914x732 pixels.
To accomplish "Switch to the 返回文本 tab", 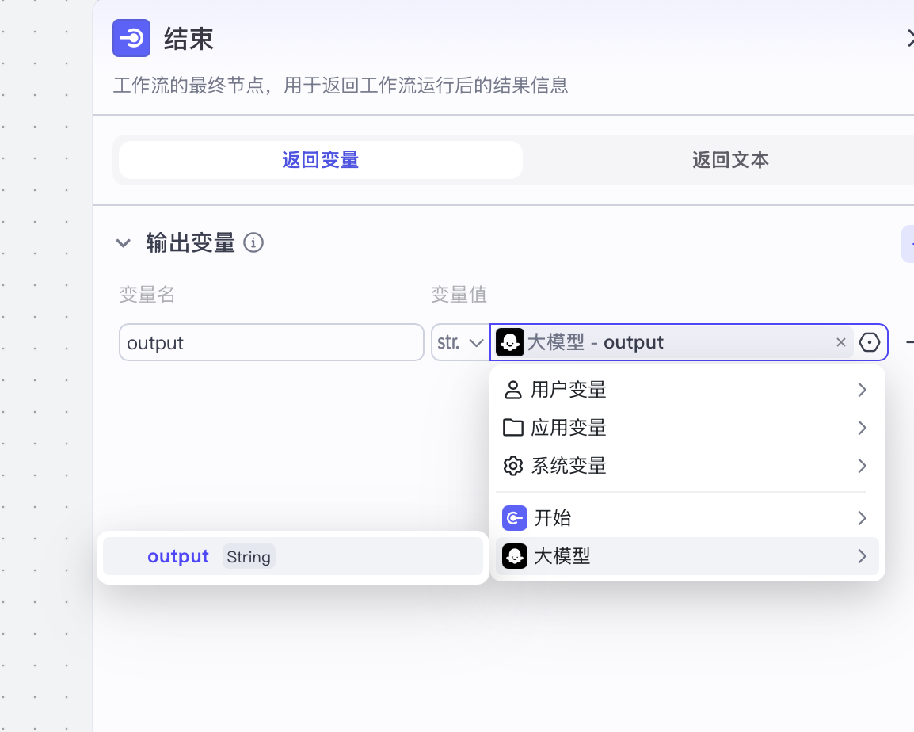I will (x=729, y=159).
